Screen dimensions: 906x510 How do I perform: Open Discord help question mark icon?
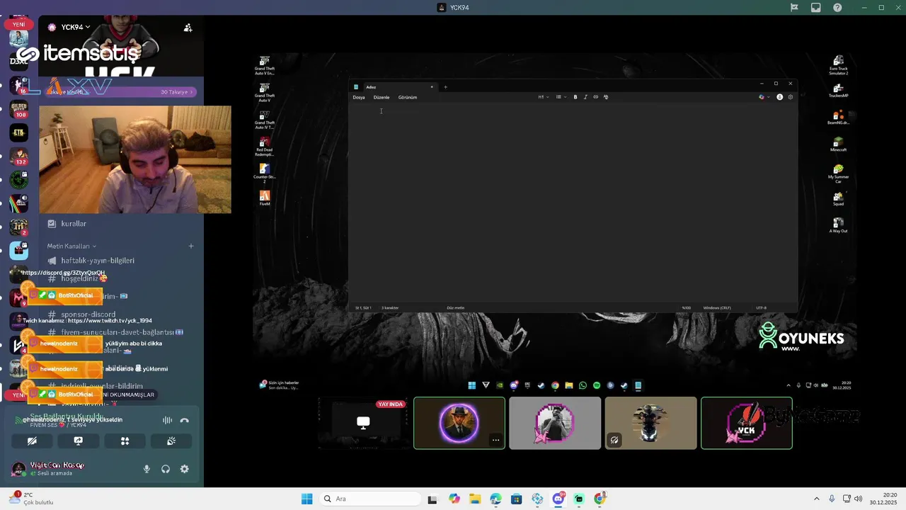(x=838, y=8)
